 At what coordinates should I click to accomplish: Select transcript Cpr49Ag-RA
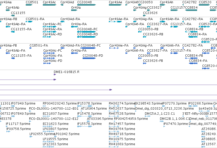(143, 19)
